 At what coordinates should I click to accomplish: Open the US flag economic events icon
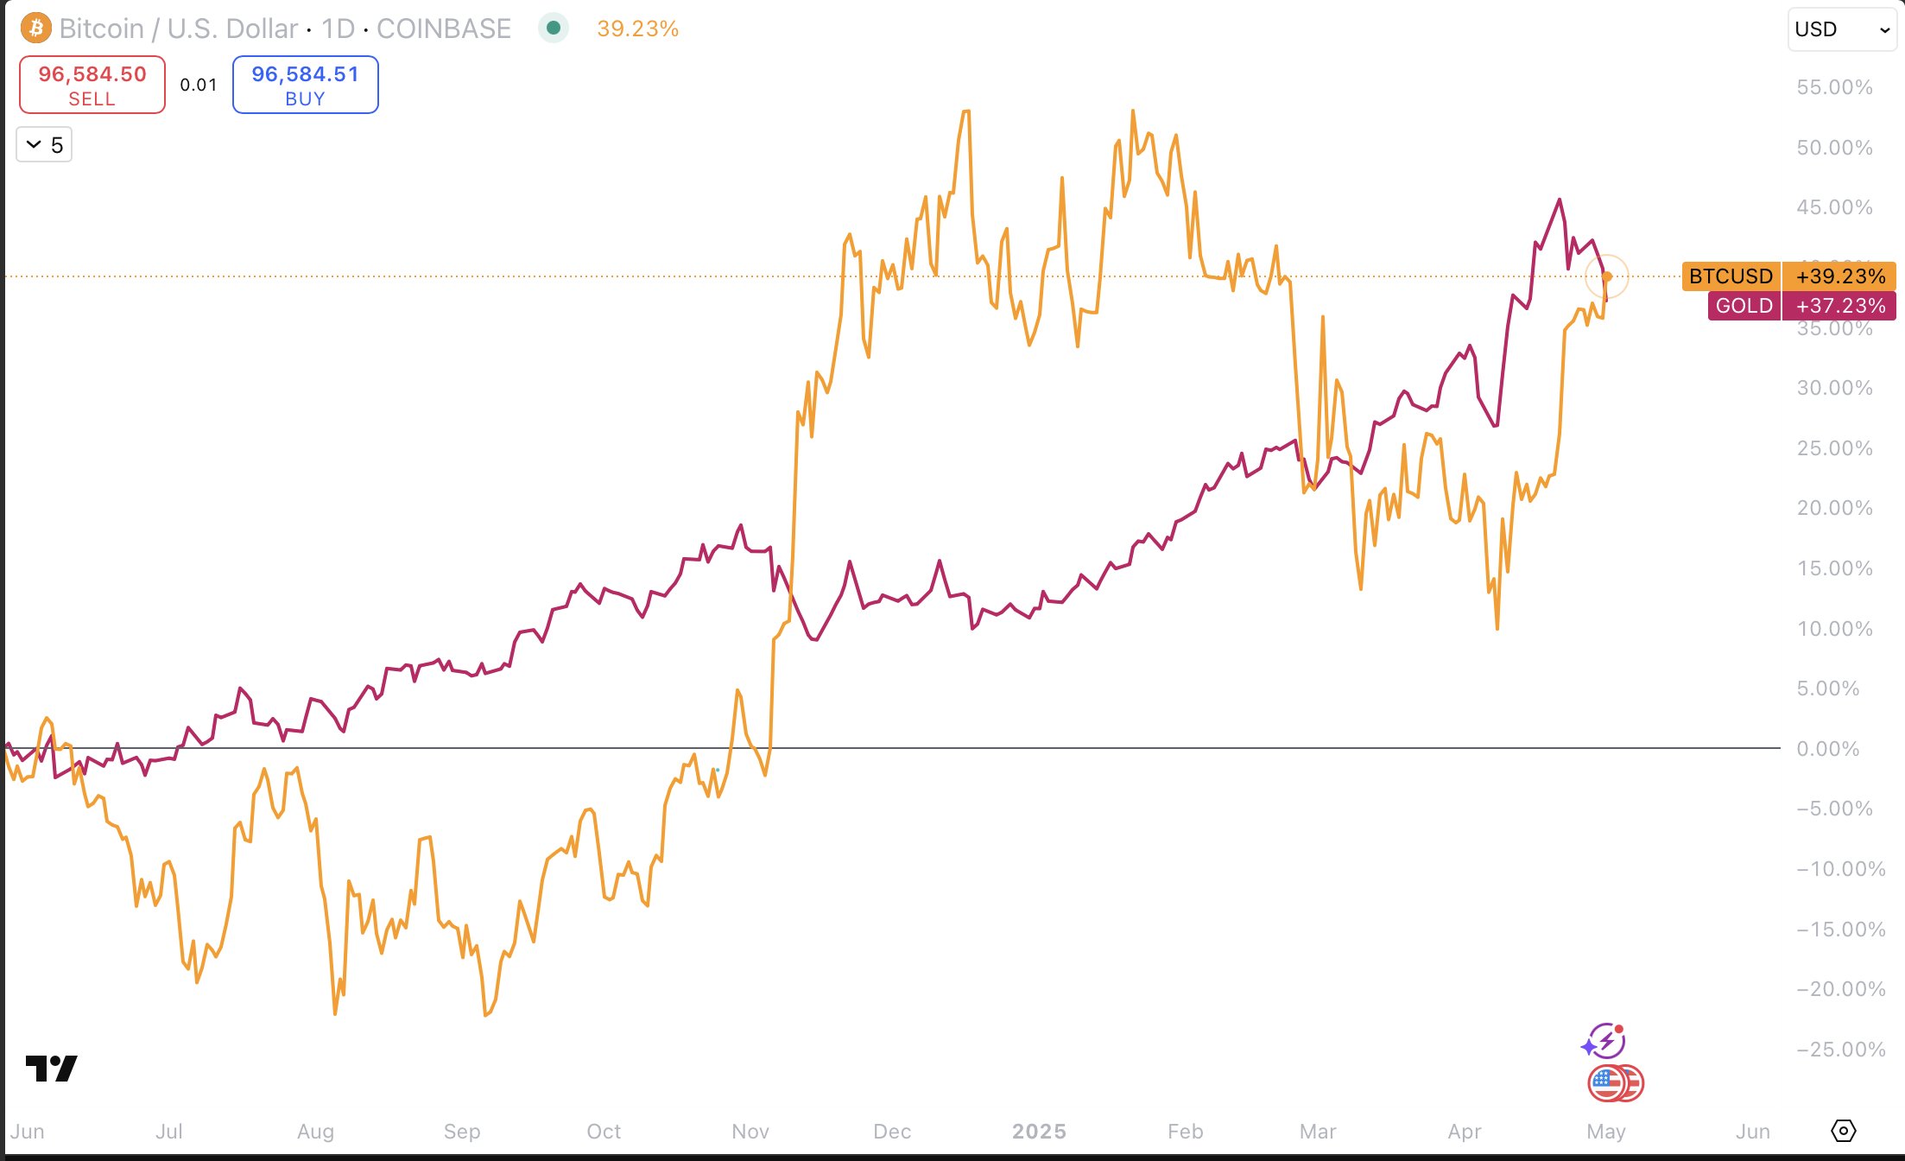[x=1615, y=1083]
